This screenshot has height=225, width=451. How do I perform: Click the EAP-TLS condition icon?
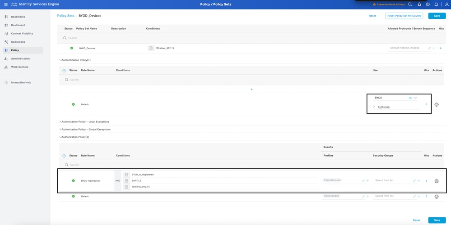pyautogui.click(x=126, y=181)
